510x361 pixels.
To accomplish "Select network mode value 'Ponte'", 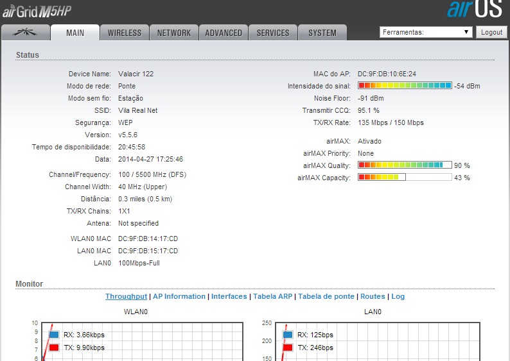I will pyautogui.click(x=127, y=87).
